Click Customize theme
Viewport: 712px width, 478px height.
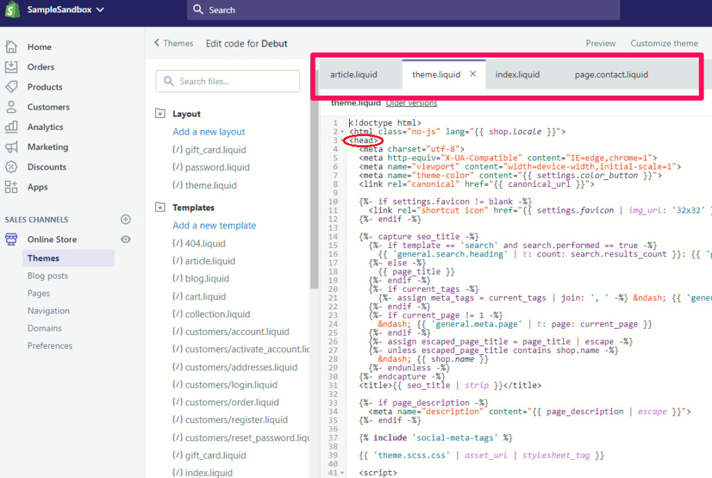click(x=664, y=43)
